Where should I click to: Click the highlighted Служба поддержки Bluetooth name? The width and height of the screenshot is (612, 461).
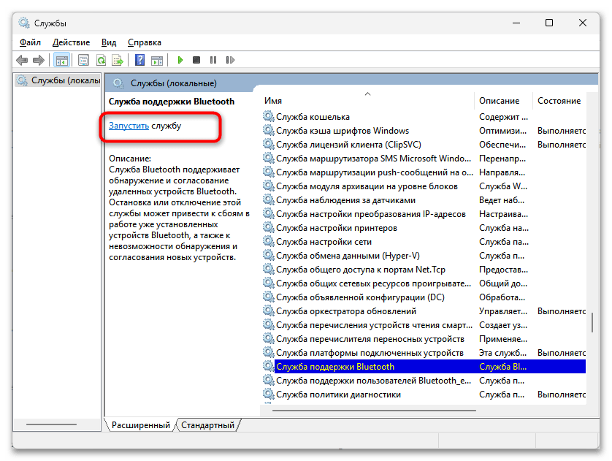(x=335, y=367)
